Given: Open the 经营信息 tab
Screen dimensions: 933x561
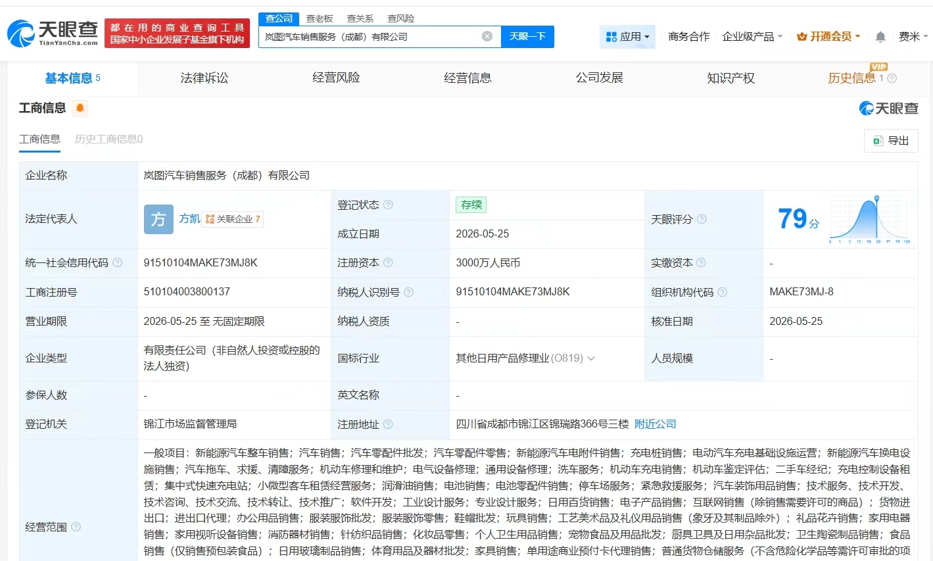Looking at the screenshot, I should coord(467,78).
